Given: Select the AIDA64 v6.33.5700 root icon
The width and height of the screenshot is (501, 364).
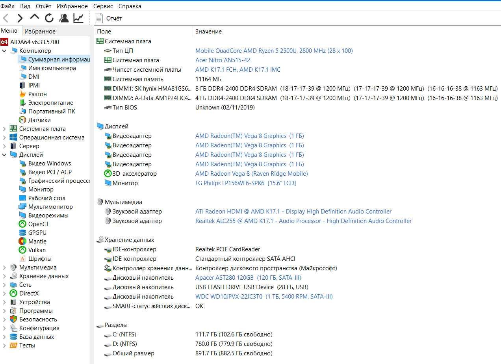Looking at the screenshot, I should [x=4, y=42].
